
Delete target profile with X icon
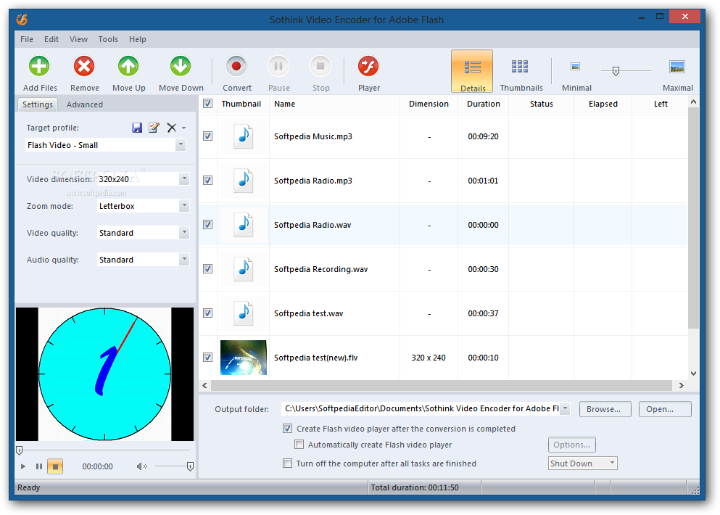point(171,128)
